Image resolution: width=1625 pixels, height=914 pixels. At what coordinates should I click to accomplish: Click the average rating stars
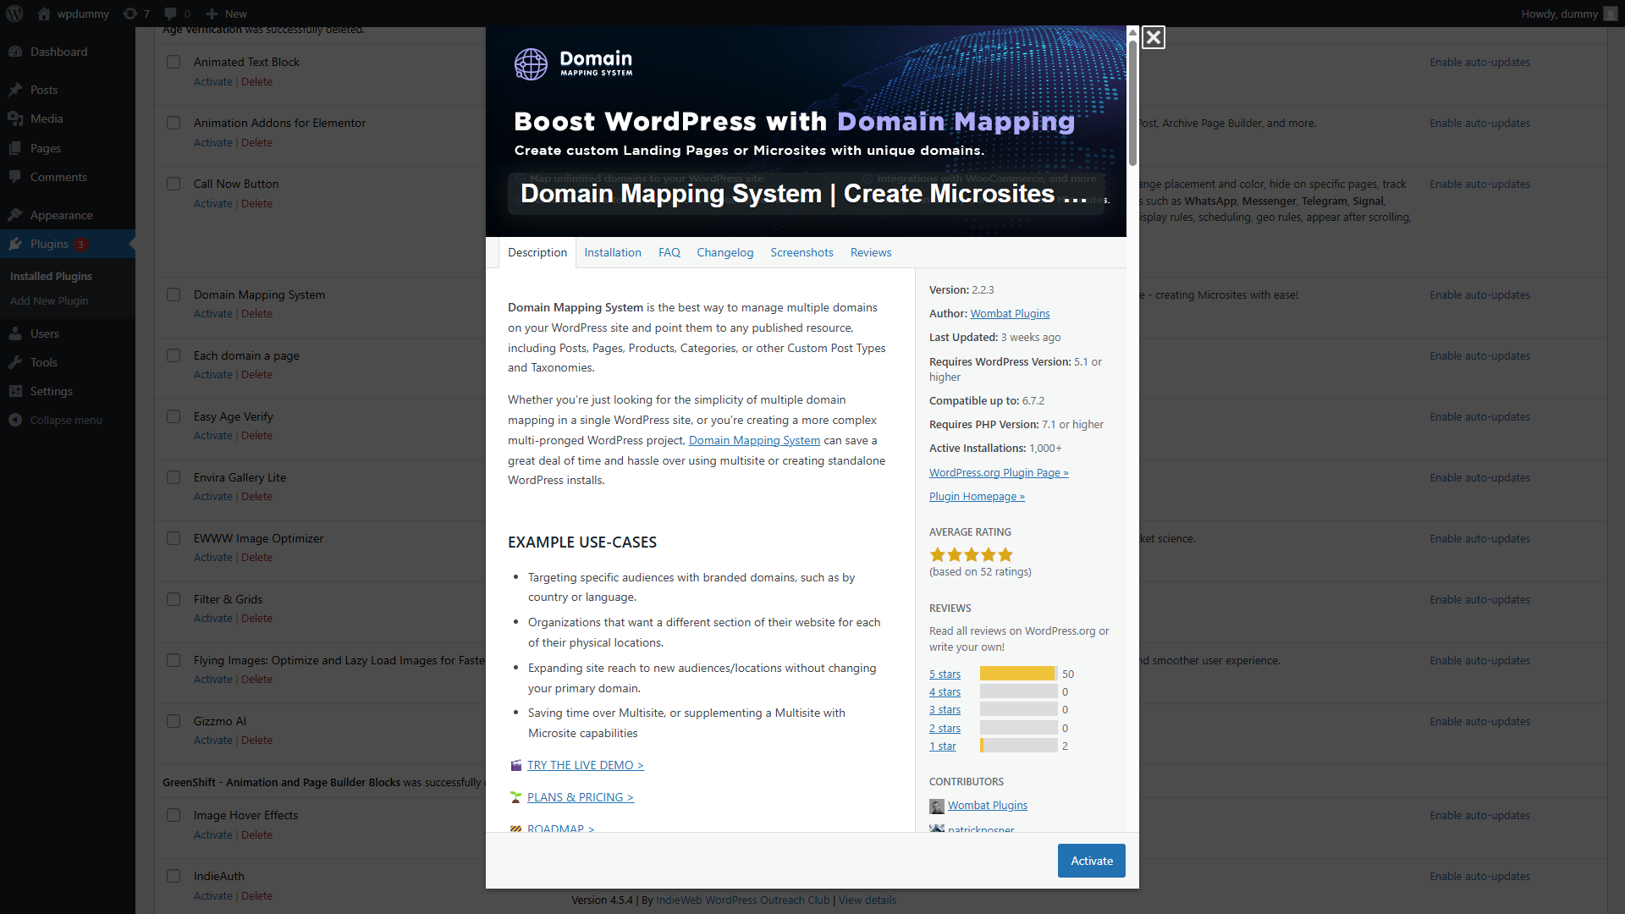971,555
